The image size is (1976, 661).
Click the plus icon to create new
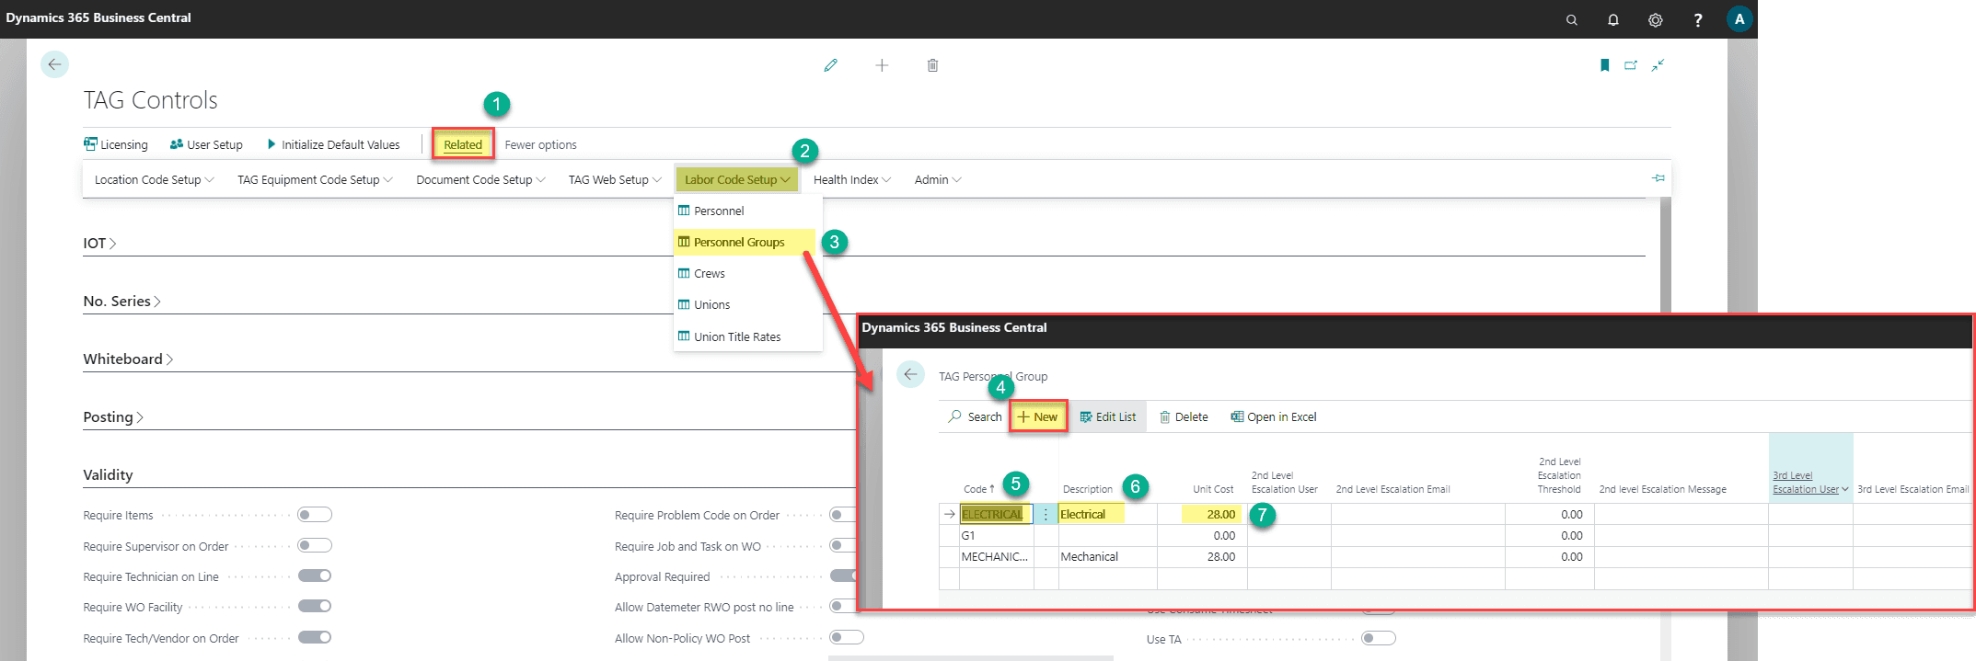(x=882, y=65)
